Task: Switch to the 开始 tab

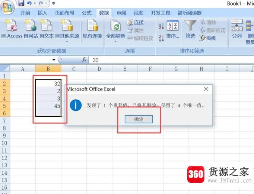Action: coord(25,13)
